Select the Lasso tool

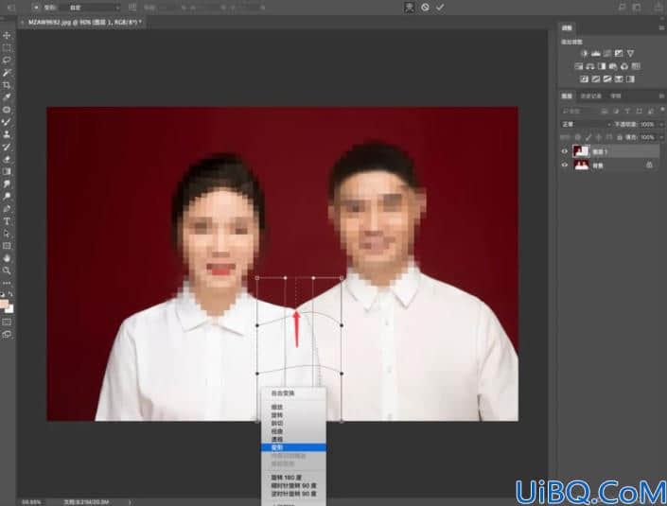point(7,60)
